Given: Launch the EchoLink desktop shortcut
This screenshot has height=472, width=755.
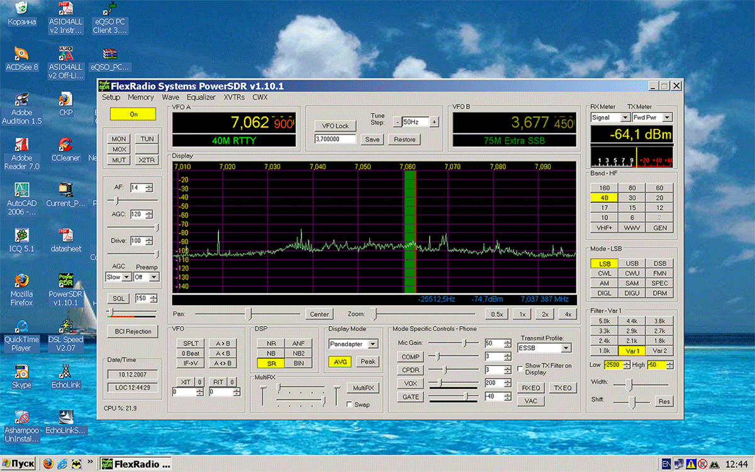Looking at the screenshot, I should [x=65, y=371].
